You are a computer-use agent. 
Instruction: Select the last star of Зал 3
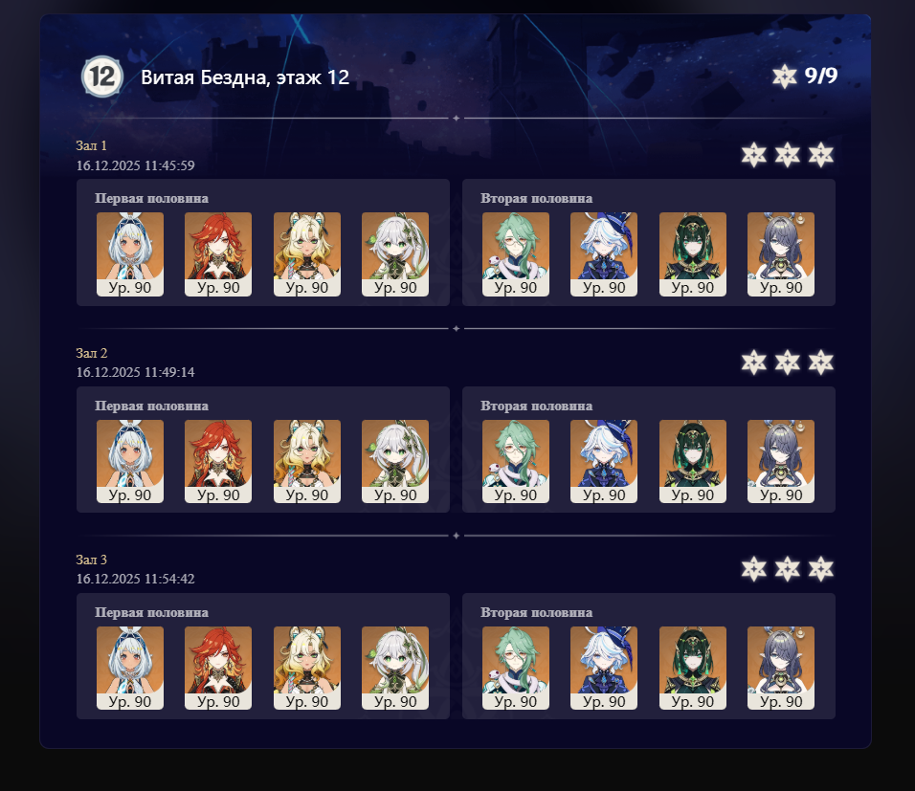pyautogui.click(x=821, y=569)
